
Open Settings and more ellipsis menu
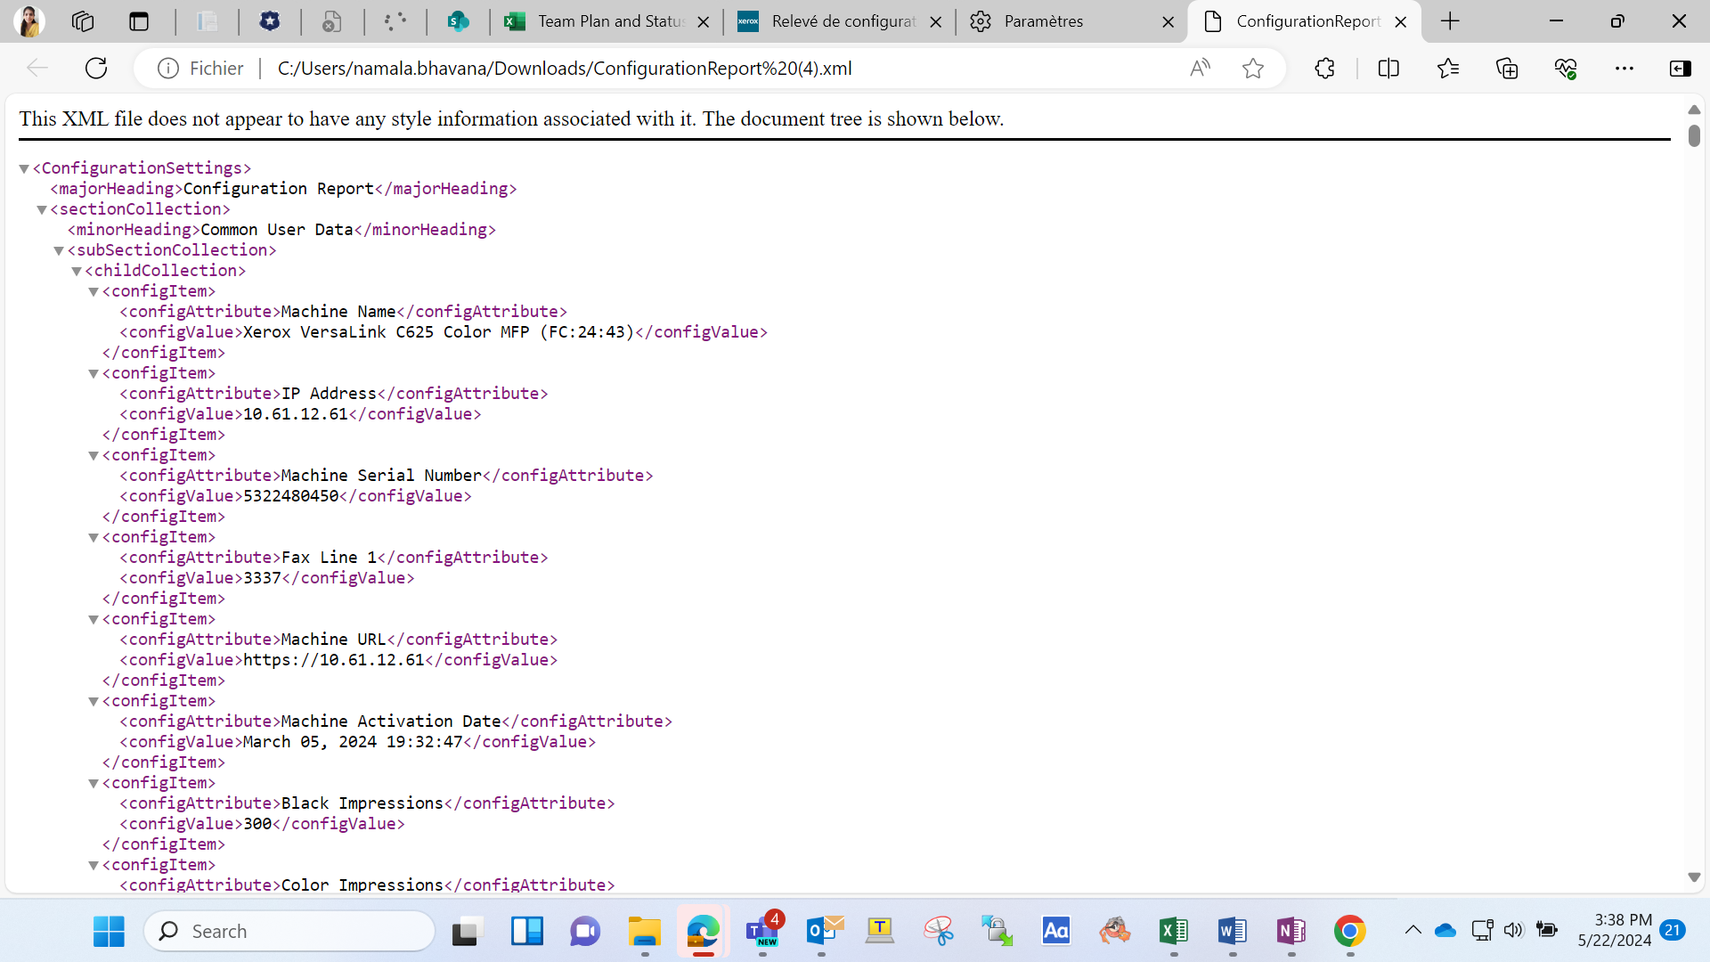(x=1624, y=69)
